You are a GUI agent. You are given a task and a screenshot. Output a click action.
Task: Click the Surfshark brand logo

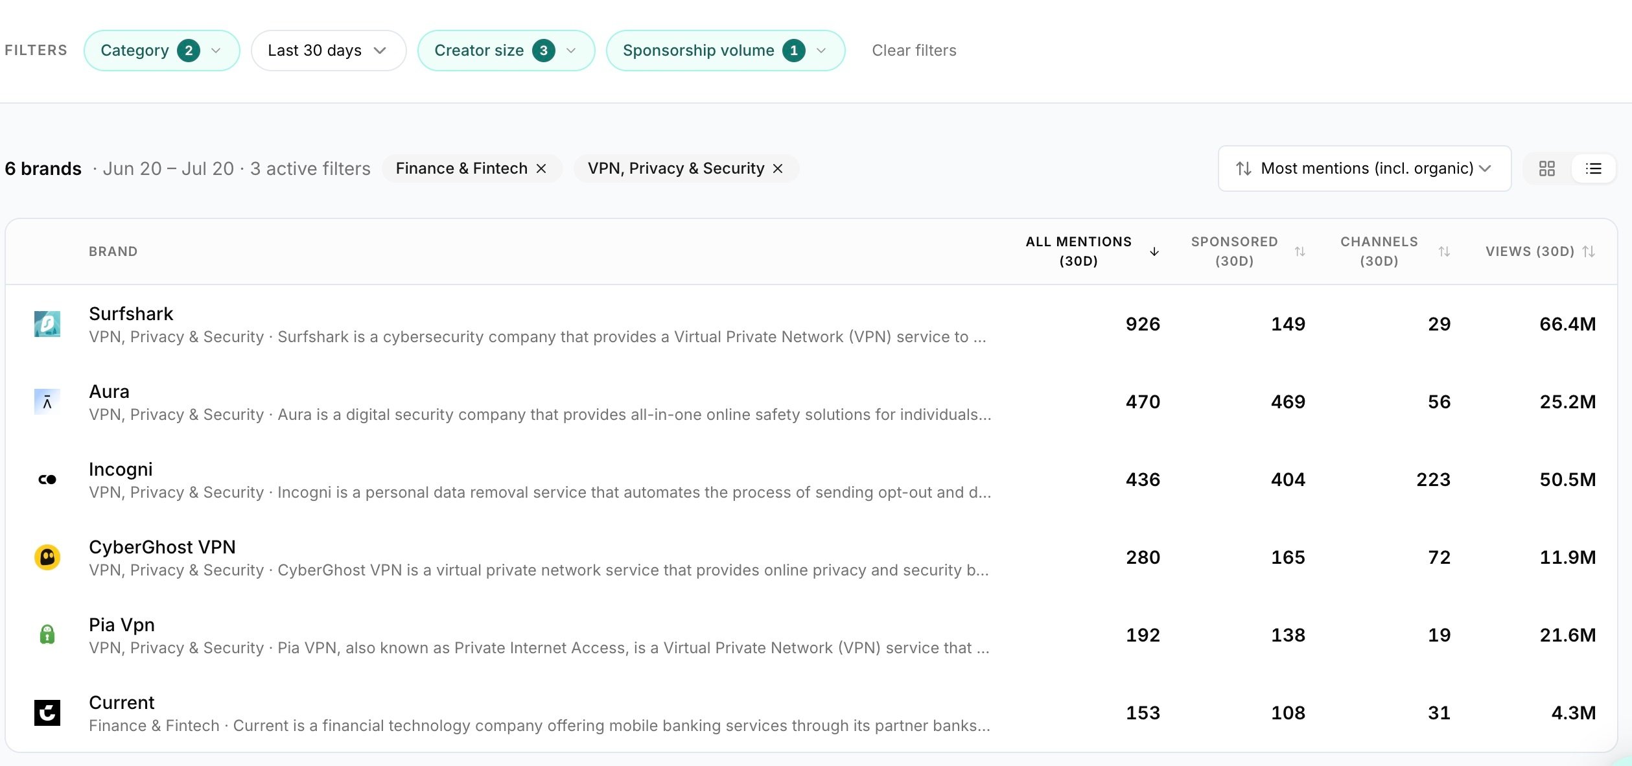[x=47, y=324]
